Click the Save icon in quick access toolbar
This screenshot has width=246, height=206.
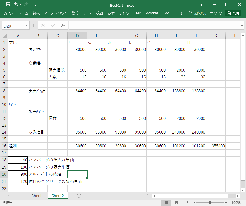(x=8, y=4)
